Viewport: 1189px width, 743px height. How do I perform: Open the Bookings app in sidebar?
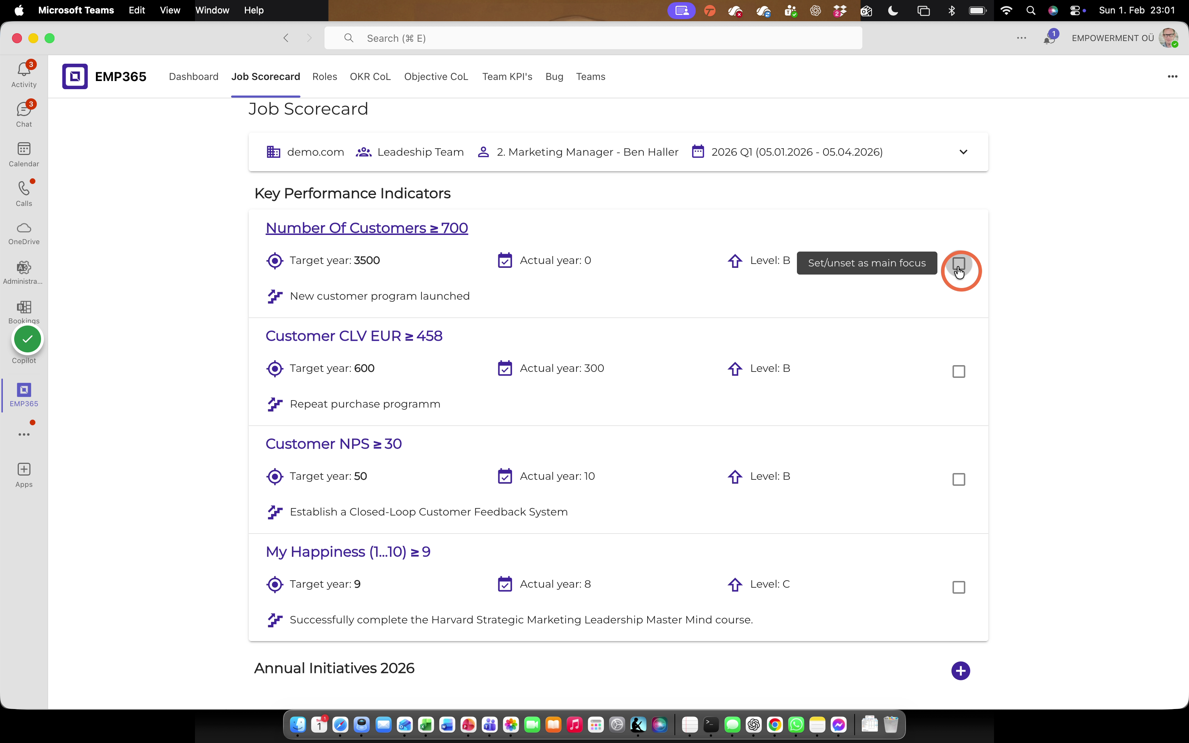coord(24,312)
